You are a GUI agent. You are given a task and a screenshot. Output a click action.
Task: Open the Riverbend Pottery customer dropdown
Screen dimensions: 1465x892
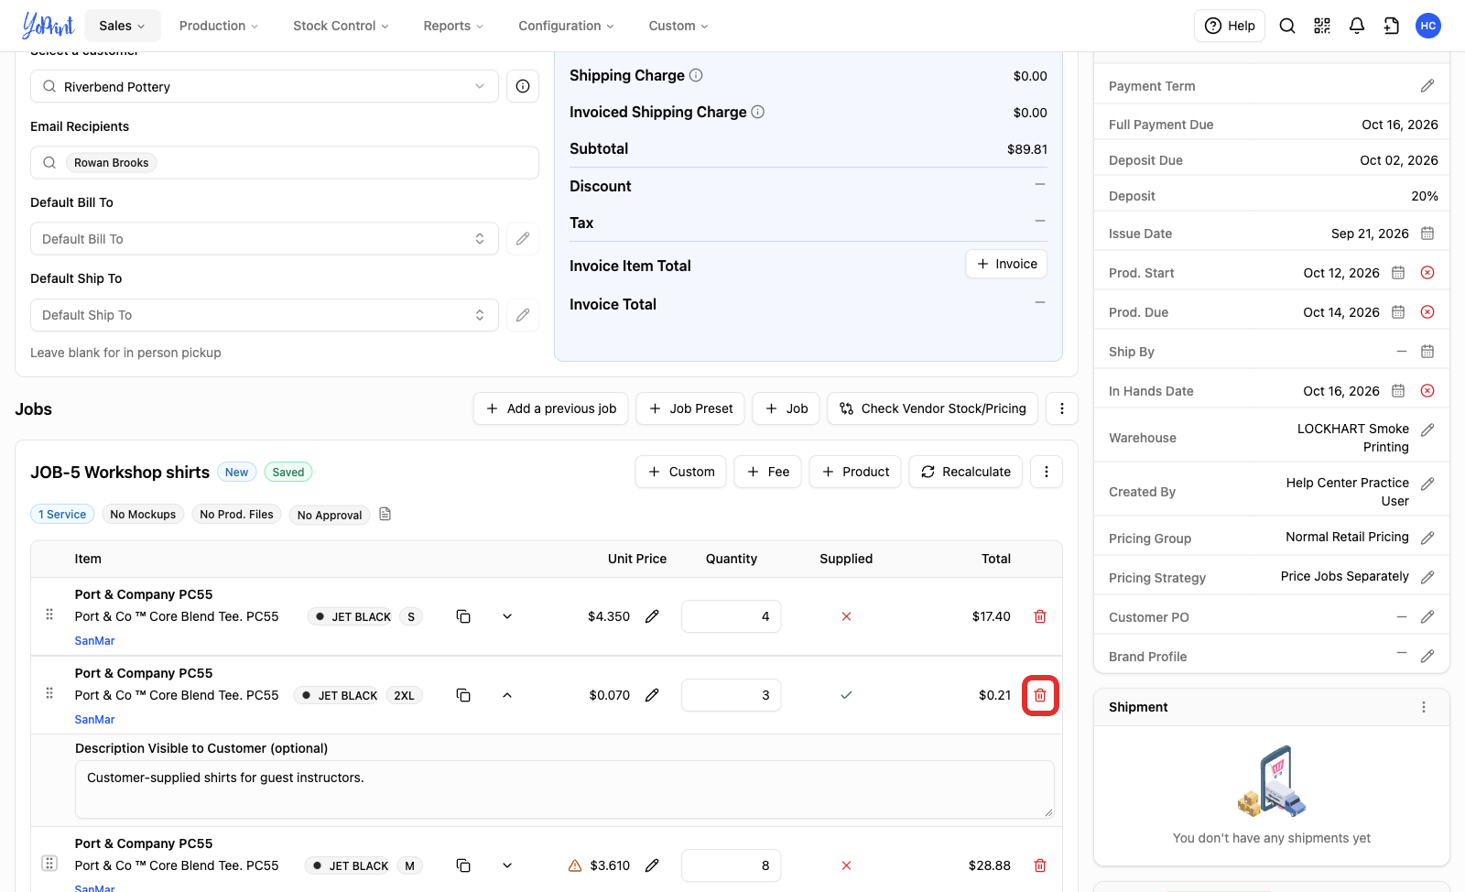pyautogui.click(x=265, y=86)
